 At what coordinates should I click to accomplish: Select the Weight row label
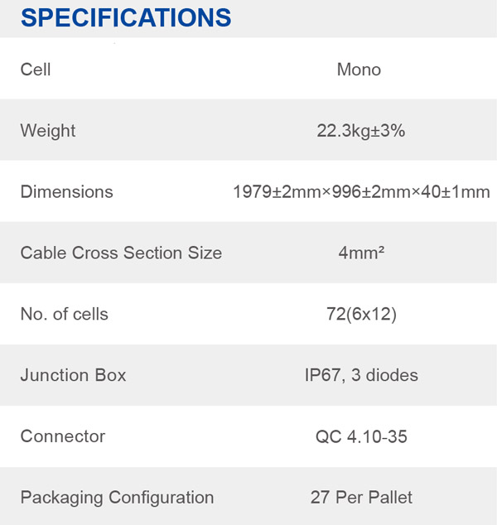click(x=48, y=131)
